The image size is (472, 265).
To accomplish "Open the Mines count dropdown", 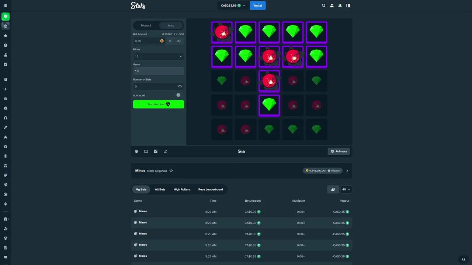I will click(x=158, y=56).
